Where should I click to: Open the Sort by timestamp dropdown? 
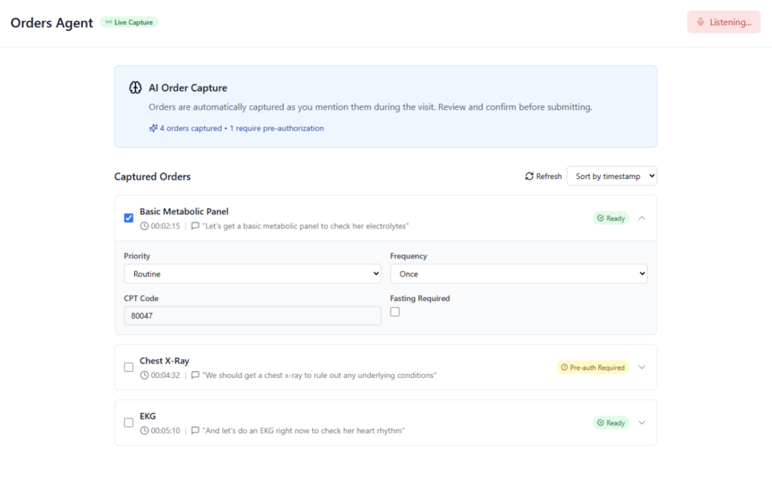612,176
